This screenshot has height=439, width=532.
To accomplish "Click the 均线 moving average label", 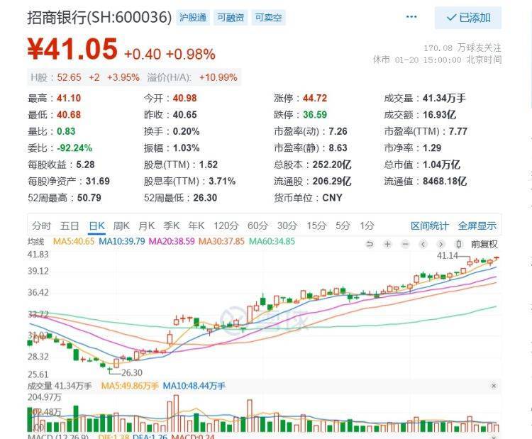I will click(x=36, y=242).
